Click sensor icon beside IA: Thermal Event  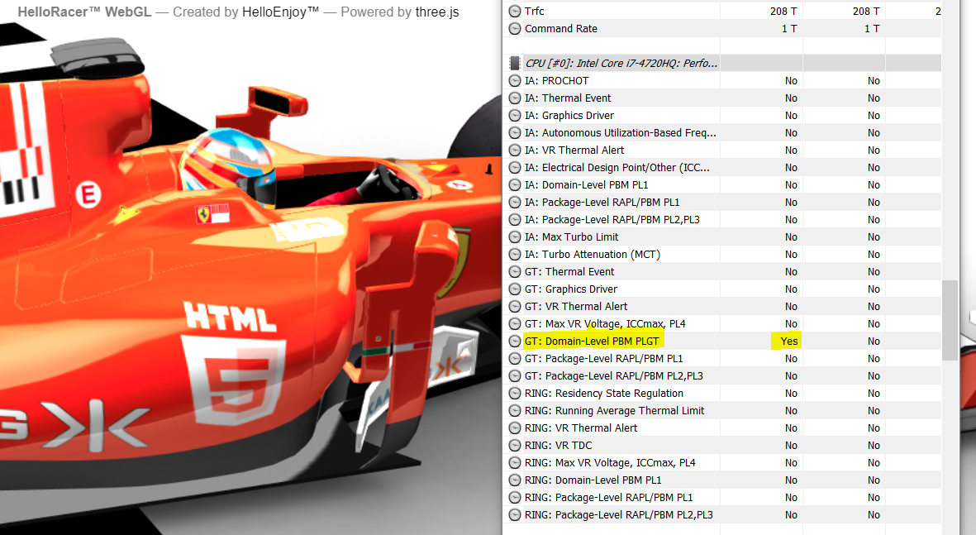coord(515,98)
